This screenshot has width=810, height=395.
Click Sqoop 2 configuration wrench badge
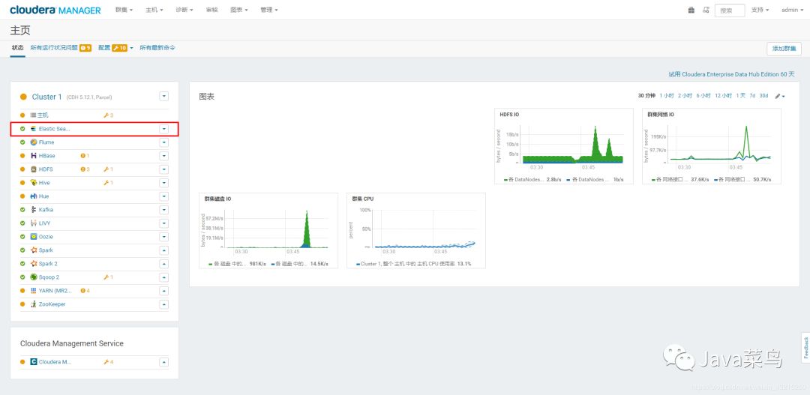pyautogui.click(x=108, y=277)
